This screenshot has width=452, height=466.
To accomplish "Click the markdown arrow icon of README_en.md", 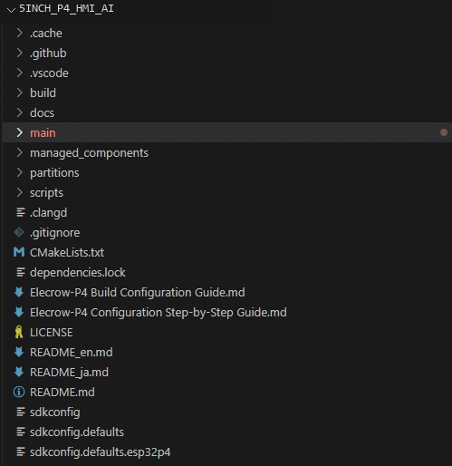I will pyautogui.click(x=19, y=352).
